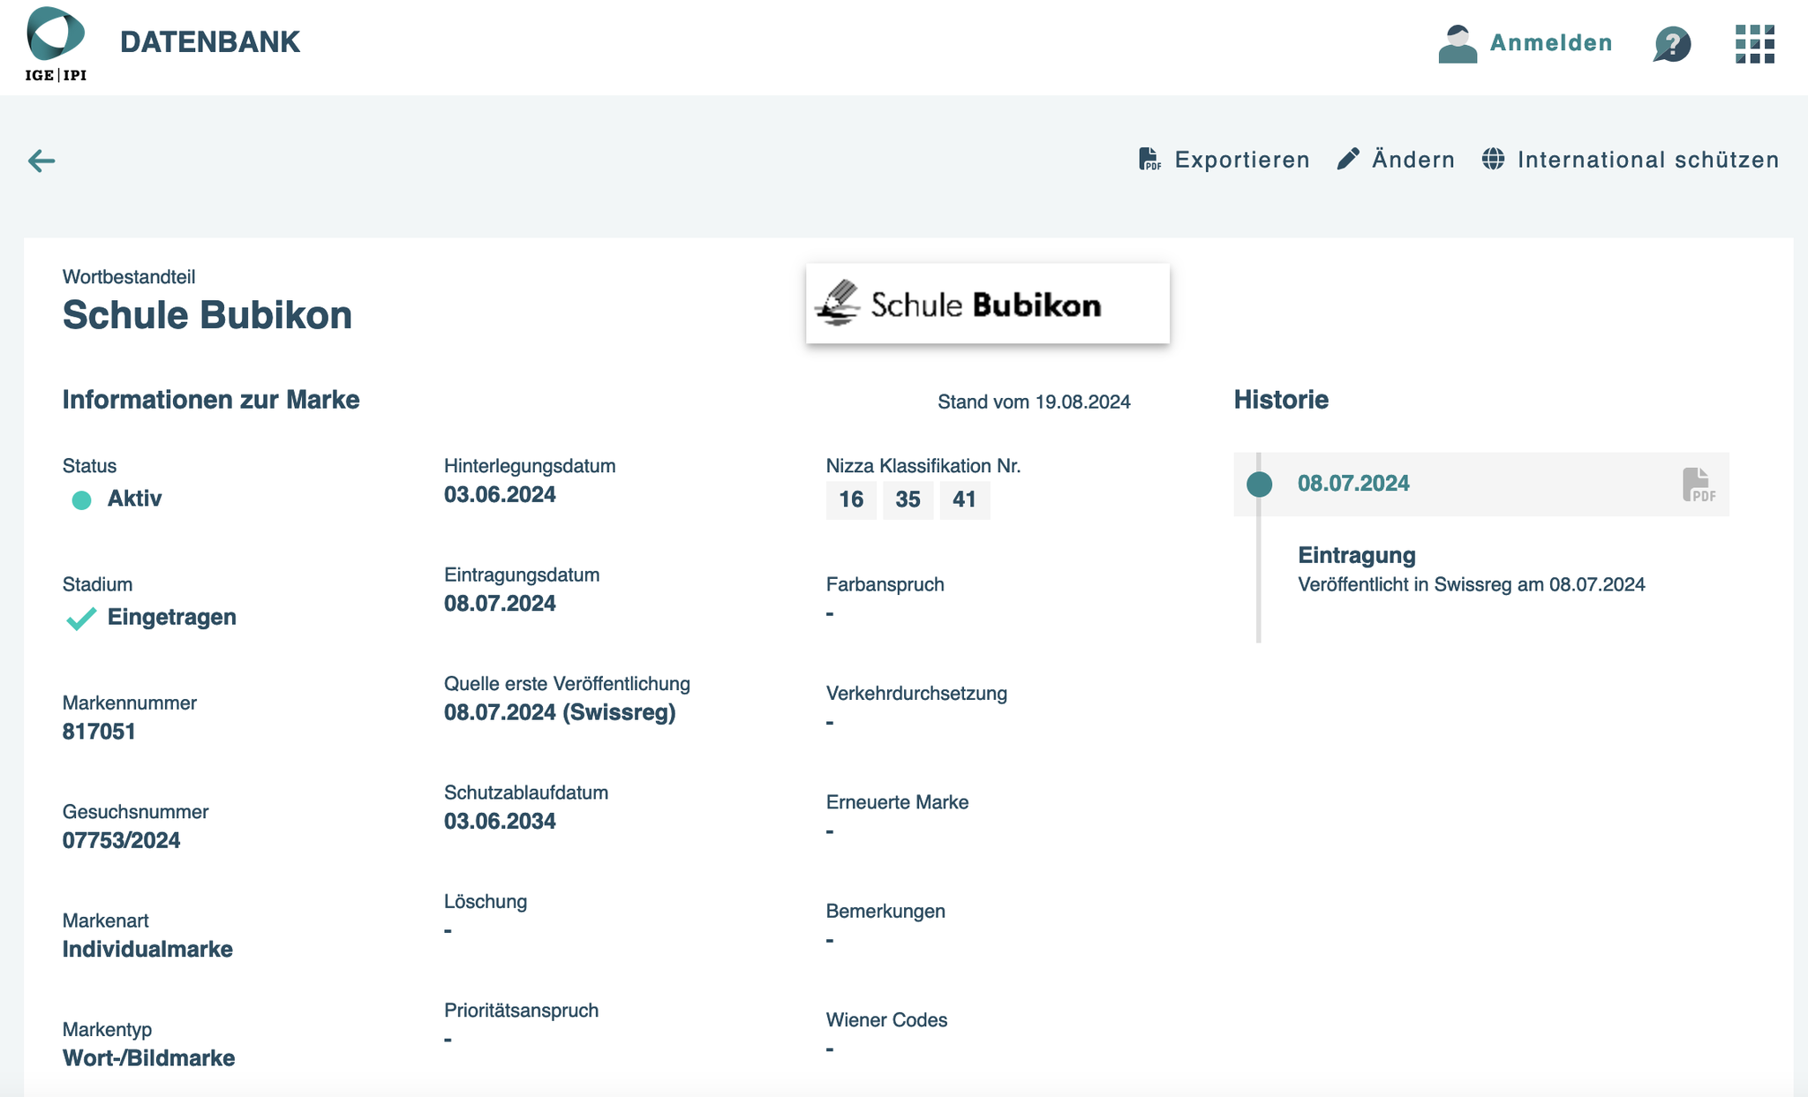Select Nizza class 41 chip
This screenshot has height=1097, width=1808.
pos(964,500)
